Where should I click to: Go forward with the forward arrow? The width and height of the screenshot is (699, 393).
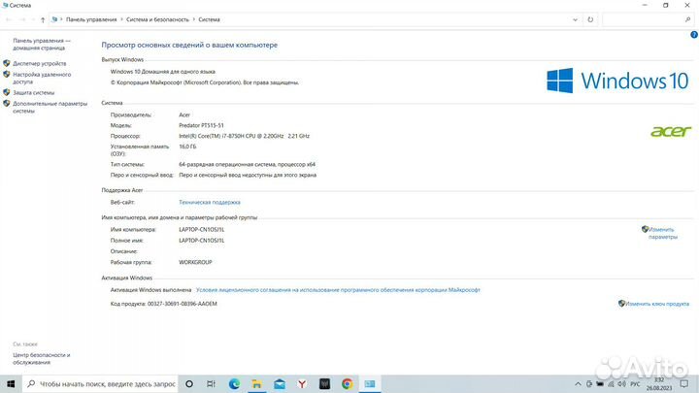(22, 19)
